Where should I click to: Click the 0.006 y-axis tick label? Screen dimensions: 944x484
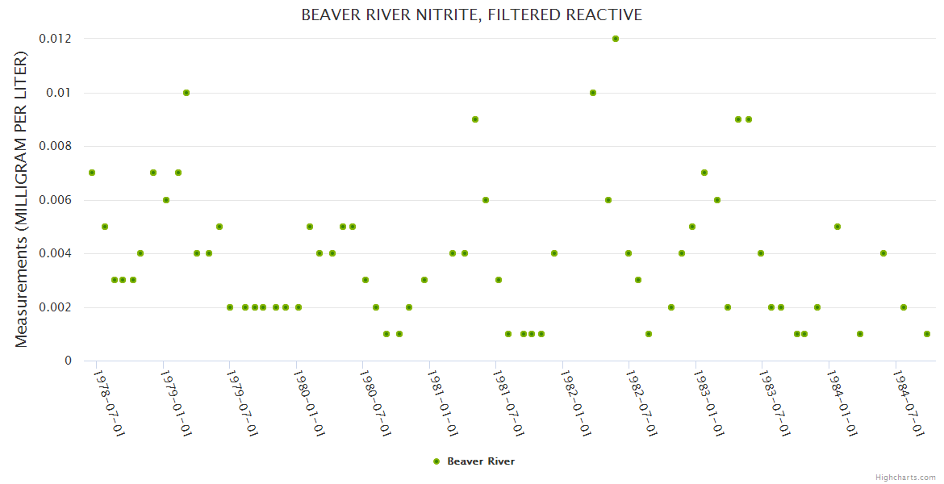coord(55,200)
